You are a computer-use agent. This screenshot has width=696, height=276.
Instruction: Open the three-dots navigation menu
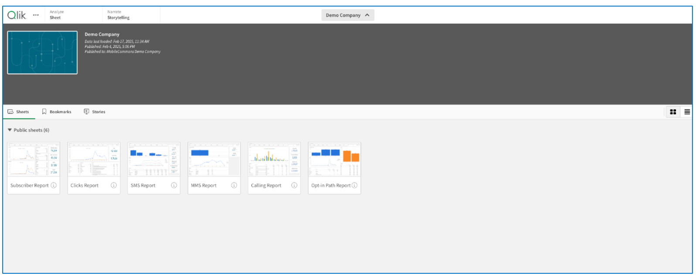[36, 15]
